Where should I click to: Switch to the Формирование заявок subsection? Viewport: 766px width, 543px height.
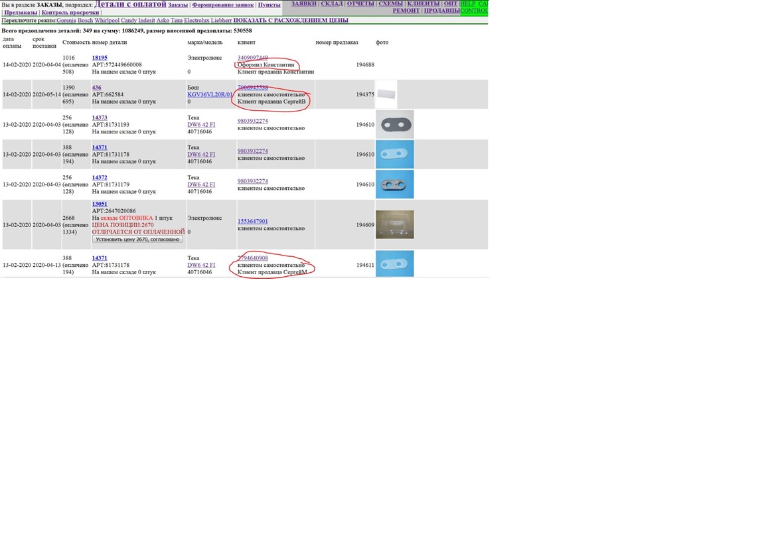pyautogui.click(x=222, y=5)
